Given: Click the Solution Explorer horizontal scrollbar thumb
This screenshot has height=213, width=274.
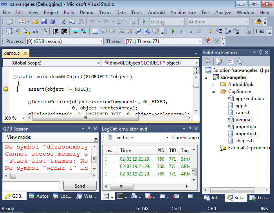Looking at the screenshot, I should click(232, 190).
